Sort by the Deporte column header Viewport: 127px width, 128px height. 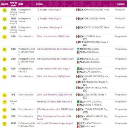click(x=5, y=4)
